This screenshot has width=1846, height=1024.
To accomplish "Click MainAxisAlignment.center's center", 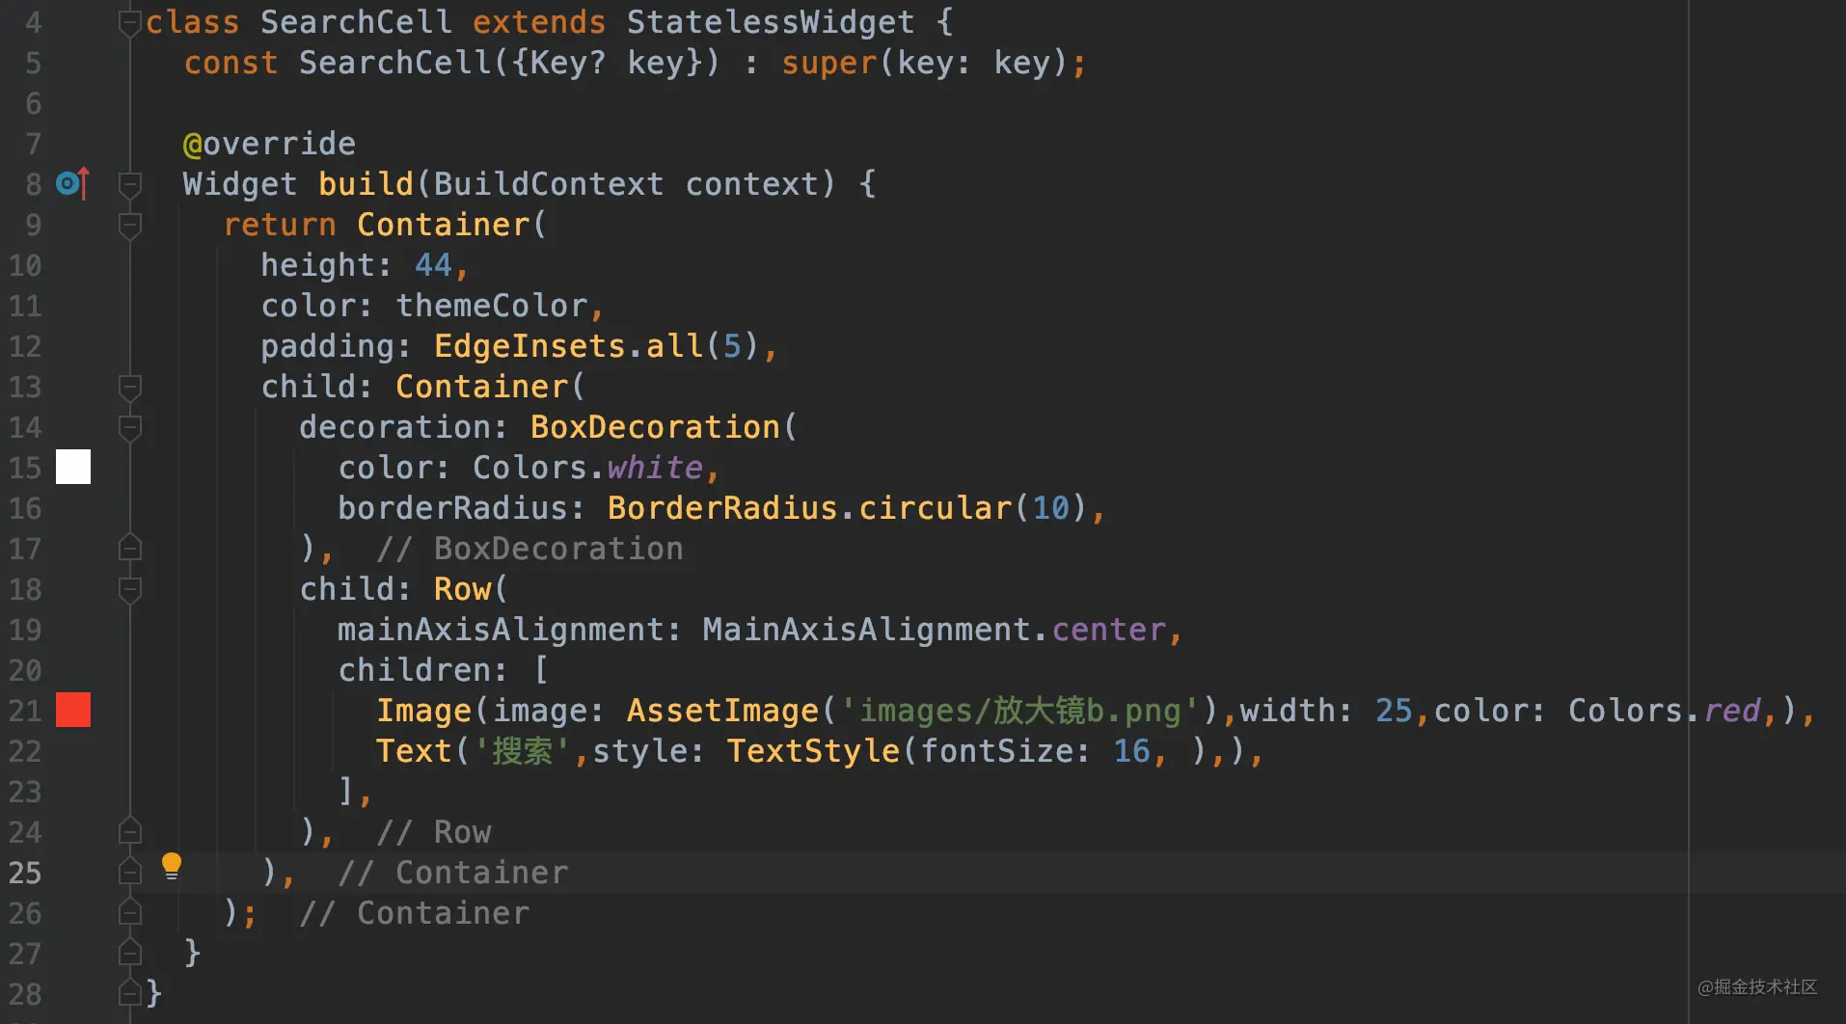I will coord(1109,630).
